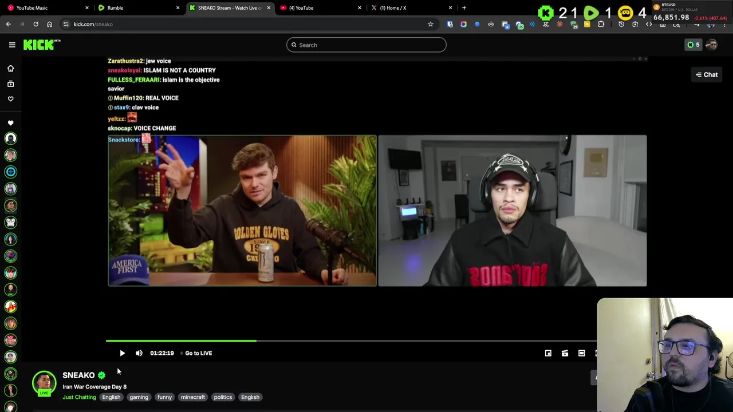The height and width of the screenshot is (412, 733).
Task: Select the politics tag
Action: click(x=223, y=397)
